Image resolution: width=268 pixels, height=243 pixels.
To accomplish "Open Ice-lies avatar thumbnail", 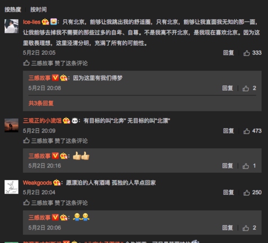I will 11,26.
